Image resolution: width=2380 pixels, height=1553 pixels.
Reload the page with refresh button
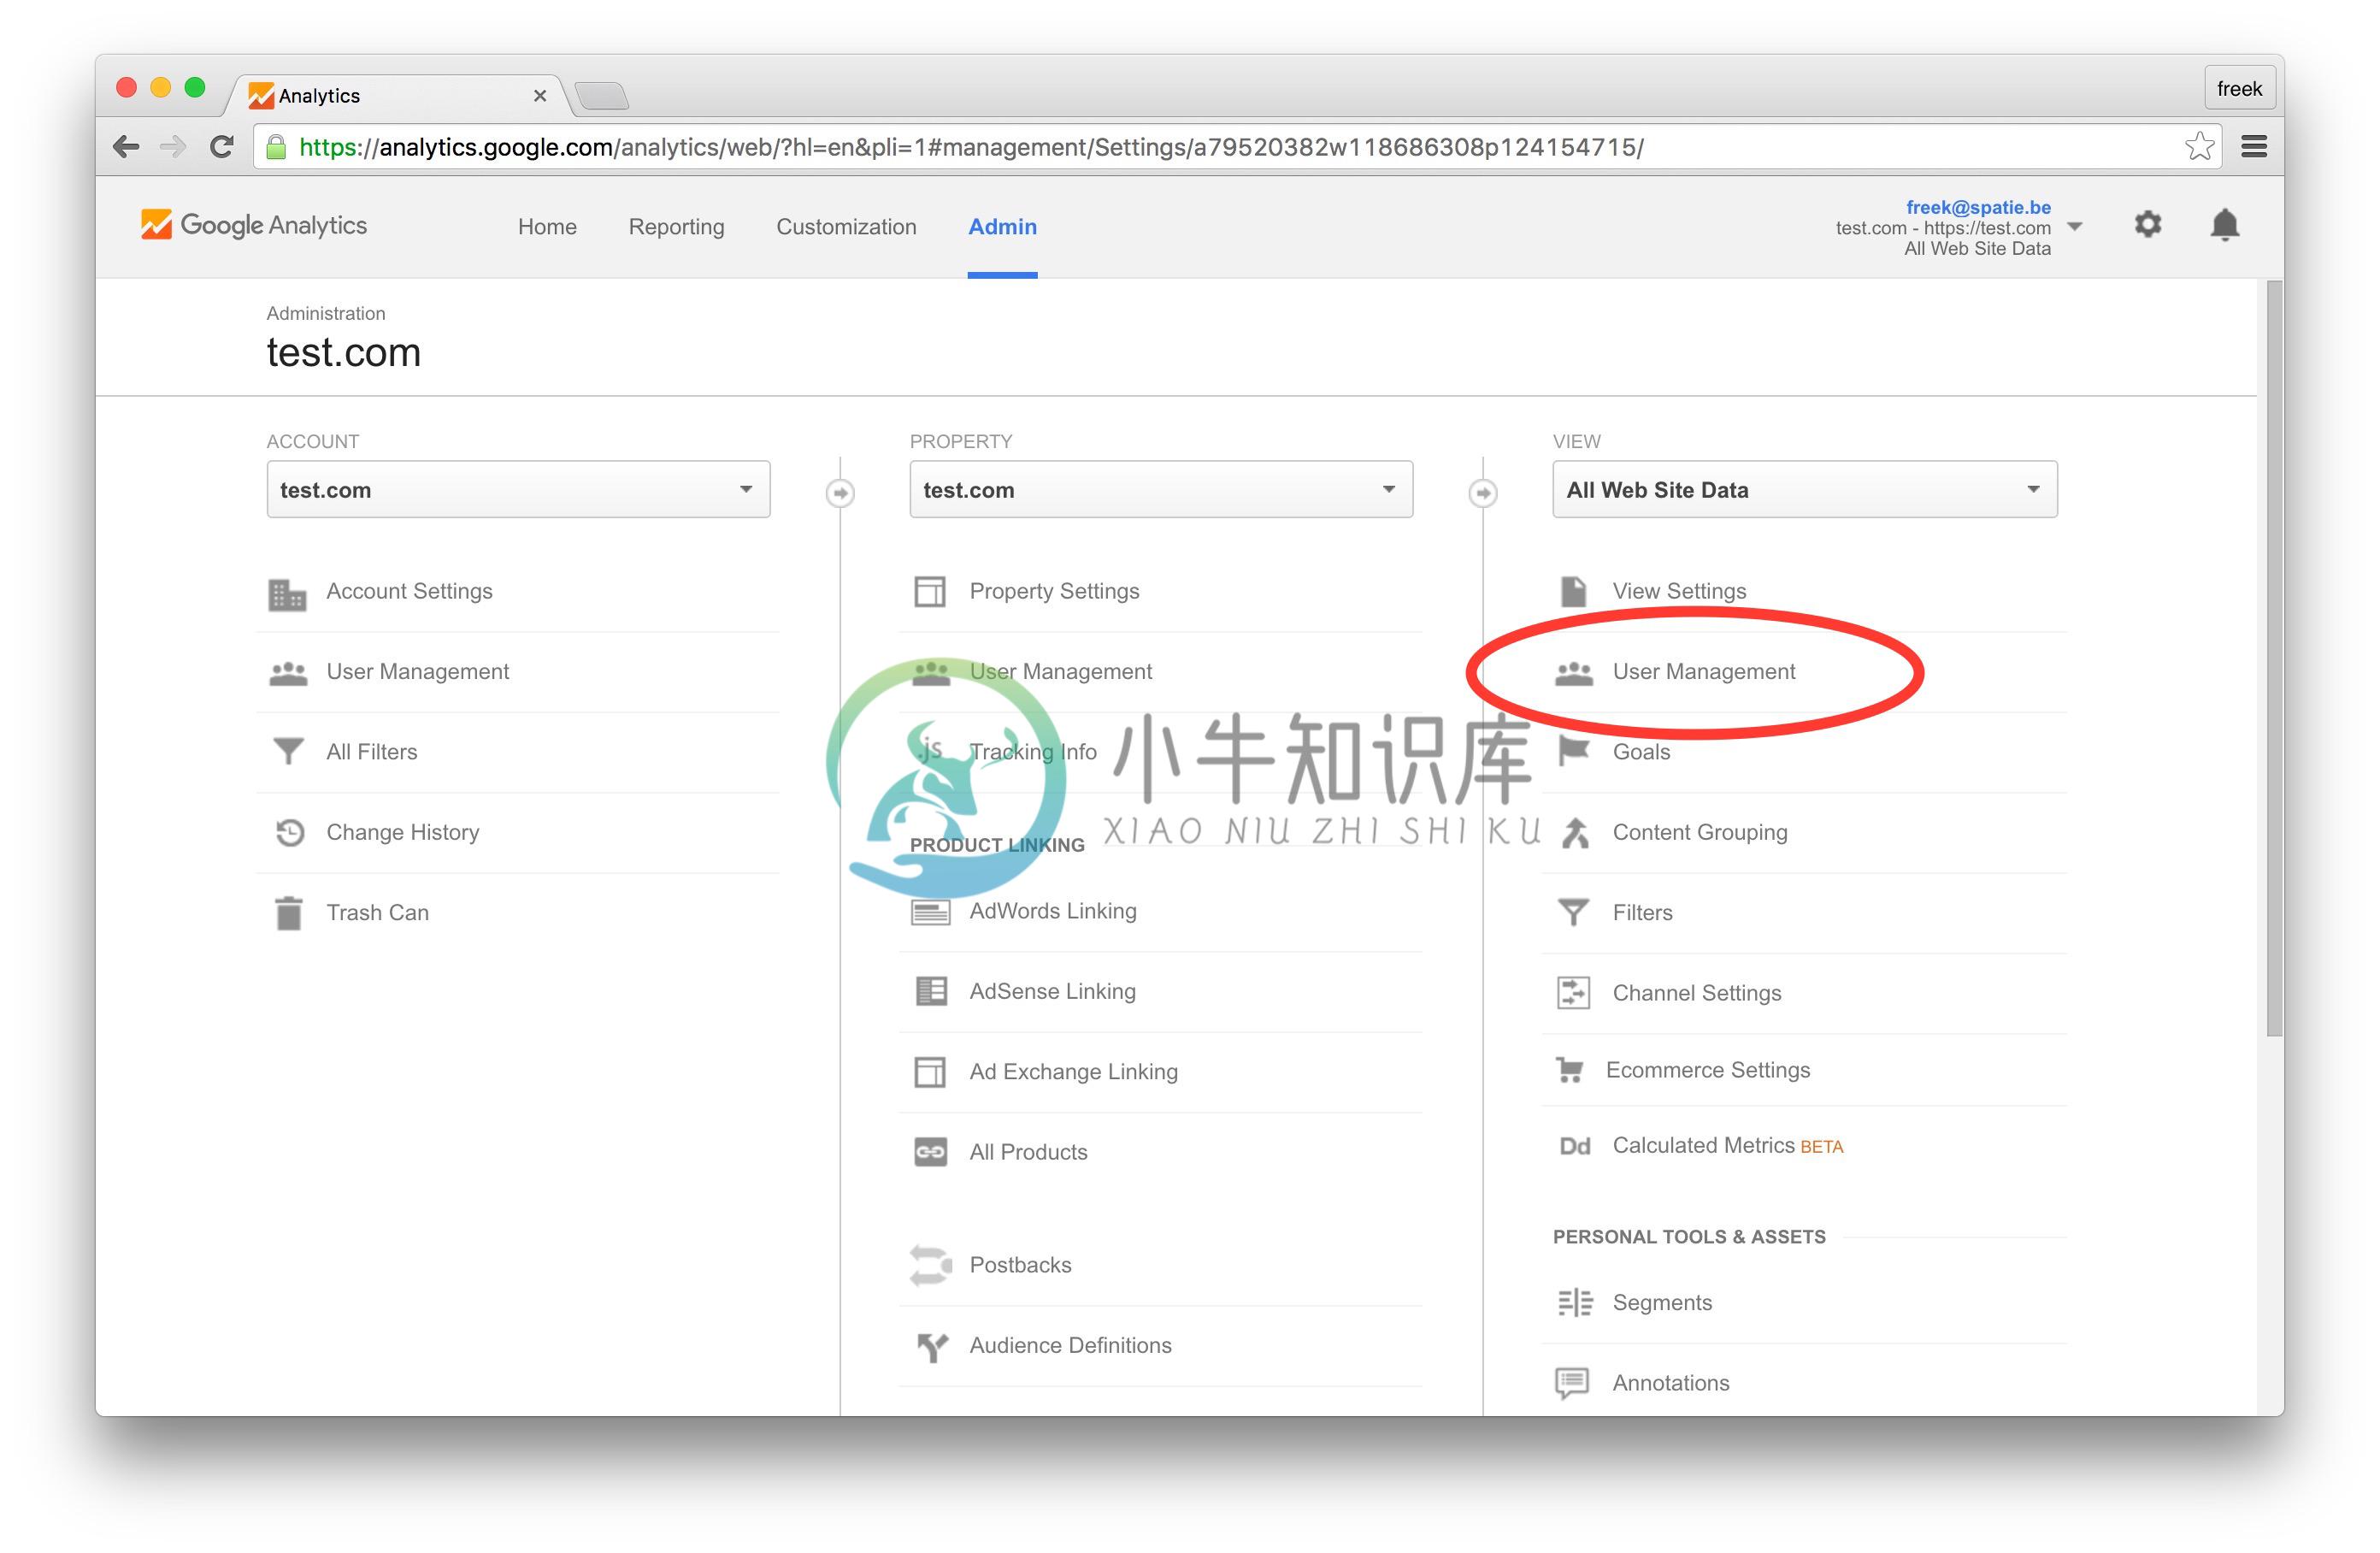point(222,147)
